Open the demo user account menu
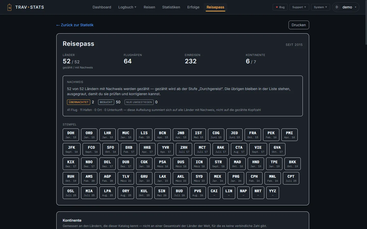367x229 pixels. (x=346, y=7)
